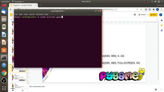Image resolution: width=164 pixels, height=92 pixels.
Task: Open the Wi-Fi indicator in the top bar
Action: click(152, 2)
